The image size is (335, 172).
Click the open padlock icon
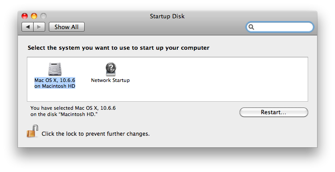(x=33, y=131)
